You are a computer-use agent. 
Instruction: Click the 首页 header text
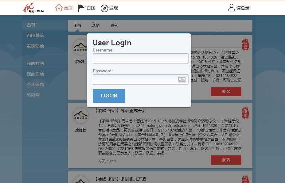pos(68,8)
